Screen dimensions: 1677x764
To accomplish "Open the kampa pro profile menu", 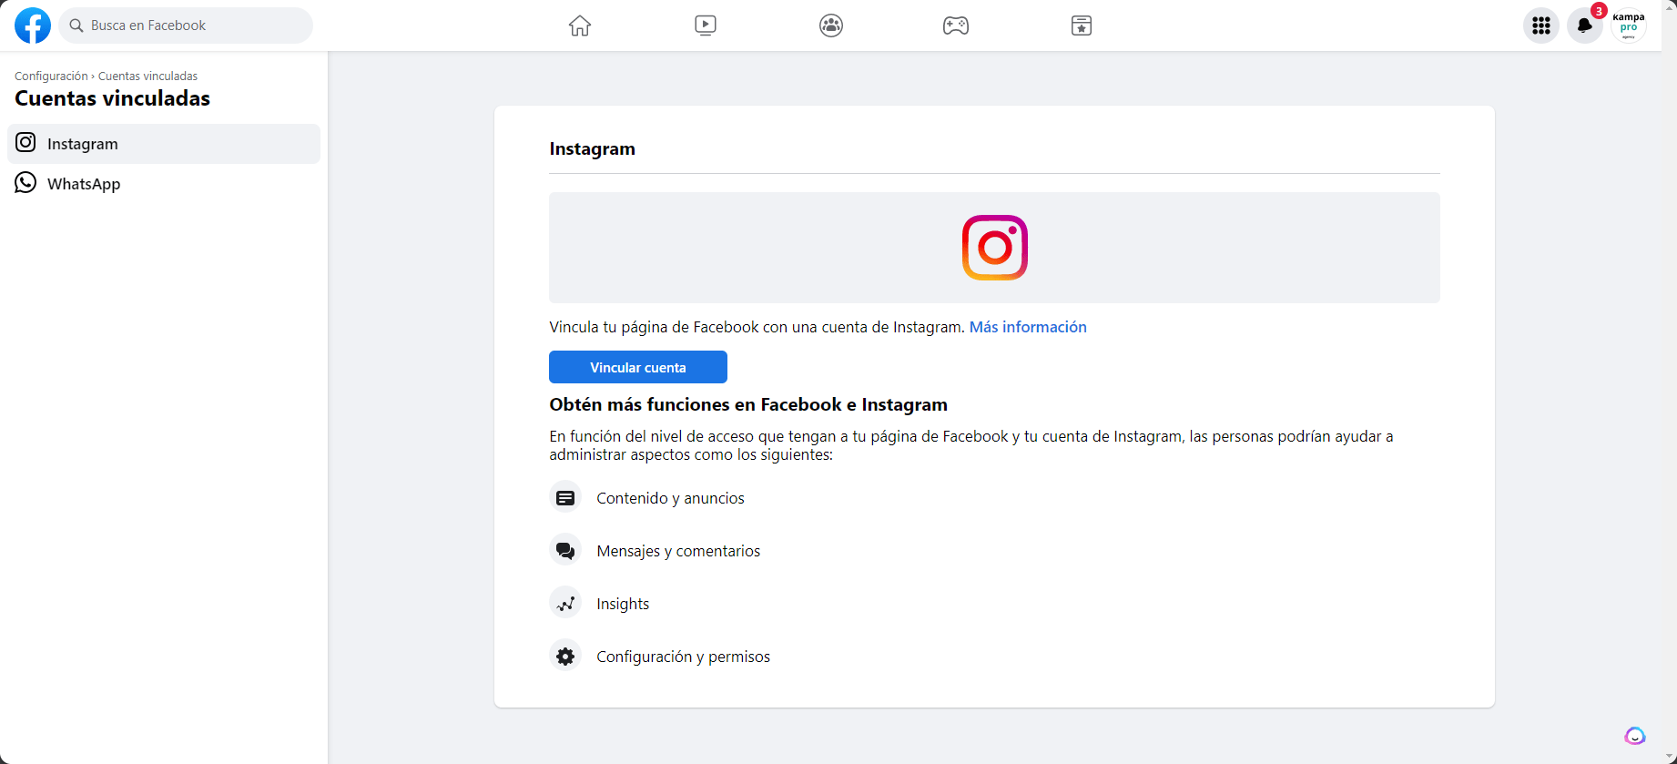I will click(1629, 25).
